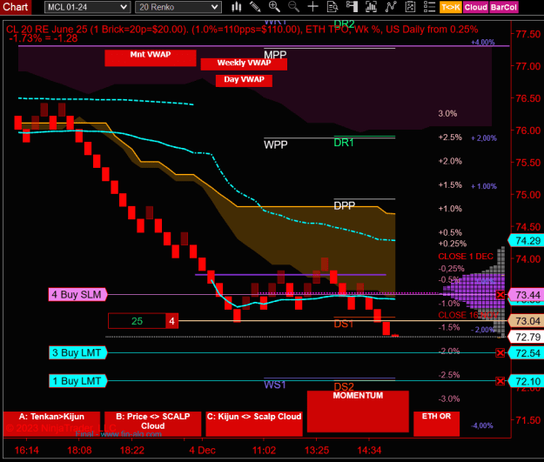
Task: Click the A: Tenkan>Kijun button
Action: point(51,424)
